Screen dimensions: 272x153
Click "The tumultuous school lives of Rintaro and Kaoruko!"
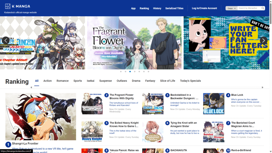pos(124,104)
